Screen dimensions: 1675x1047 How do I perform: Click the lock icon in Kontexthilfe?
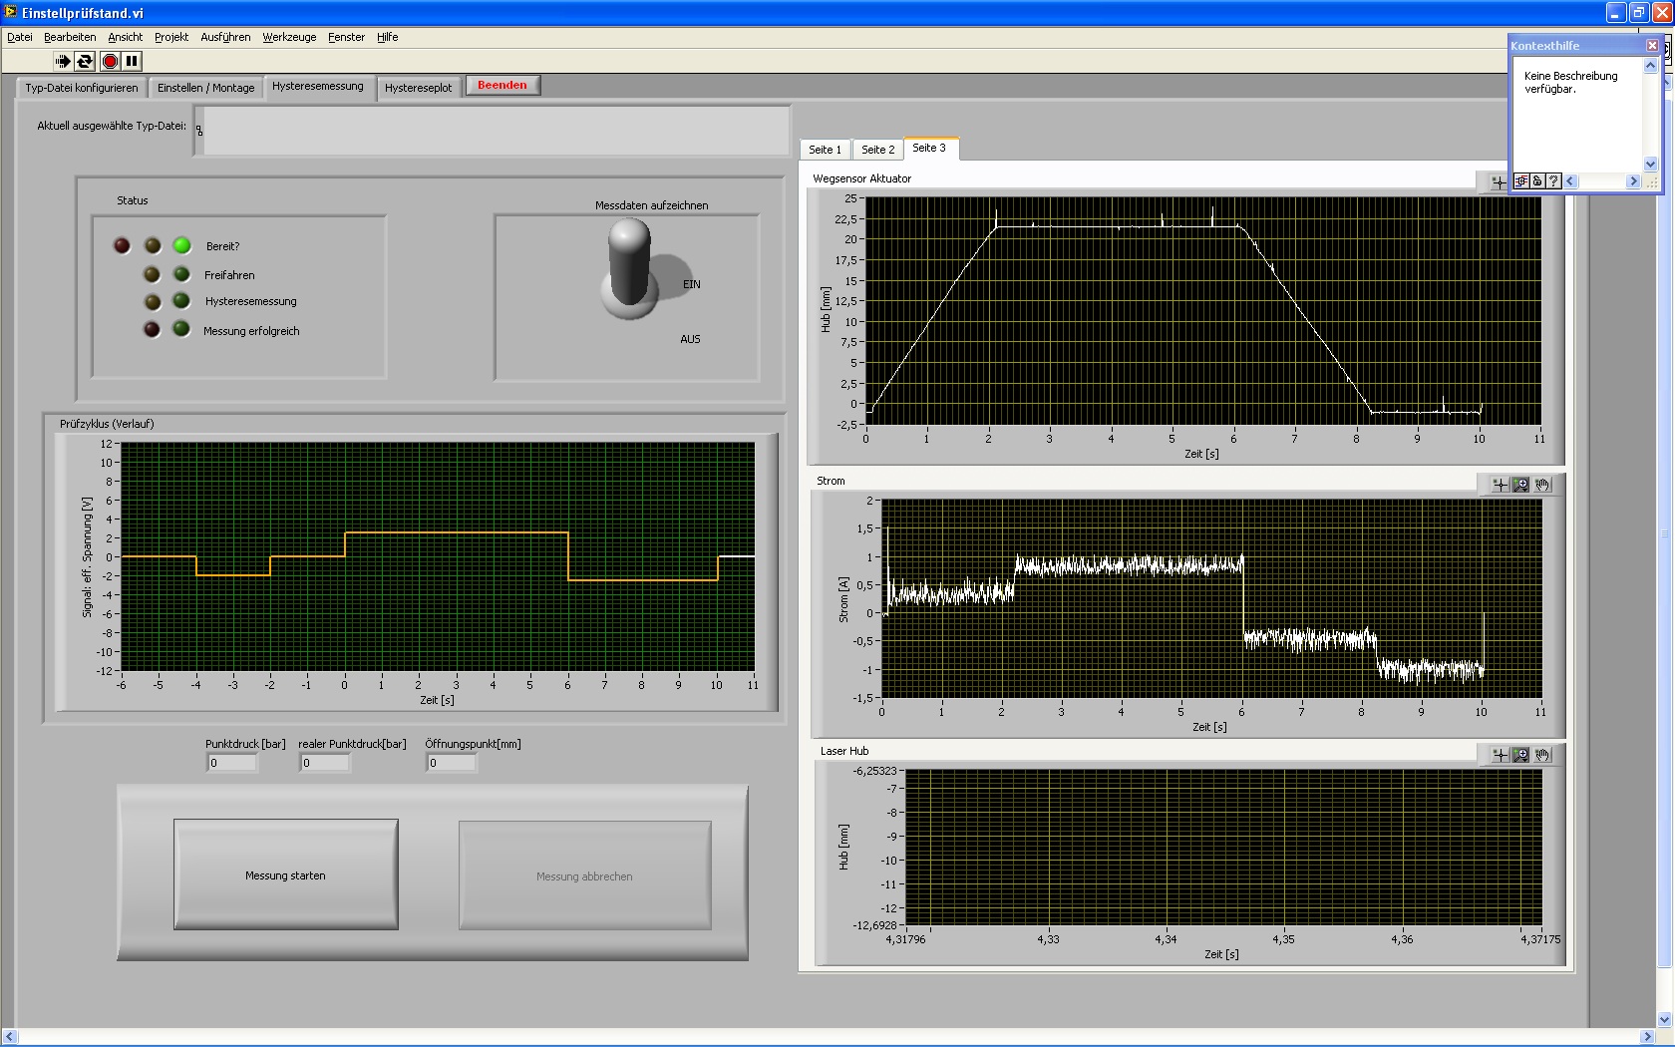point(1537,181)
